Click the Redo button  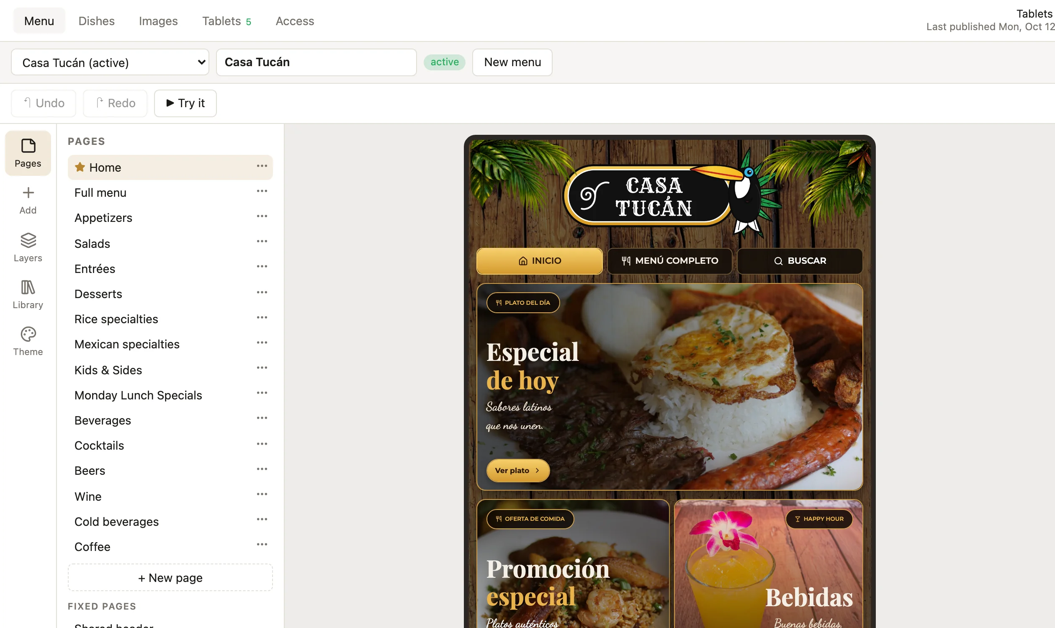[115, 103]
